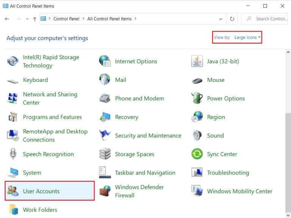Image resolution: width=291 pixels, height=218 pixels.
Task: Click the Keyboard icon
Action: point(13,81)
